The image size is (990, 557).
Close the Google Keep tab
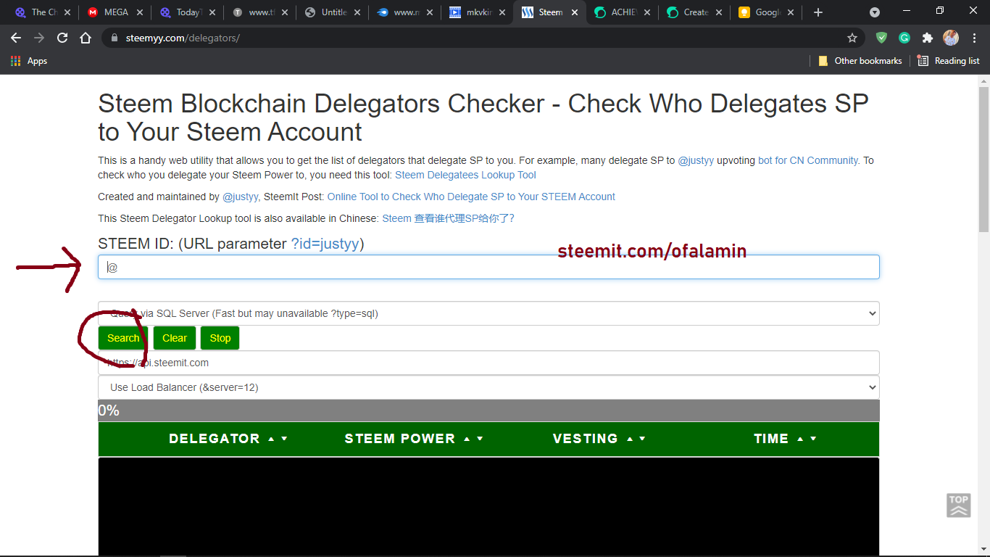pos(791,12)
